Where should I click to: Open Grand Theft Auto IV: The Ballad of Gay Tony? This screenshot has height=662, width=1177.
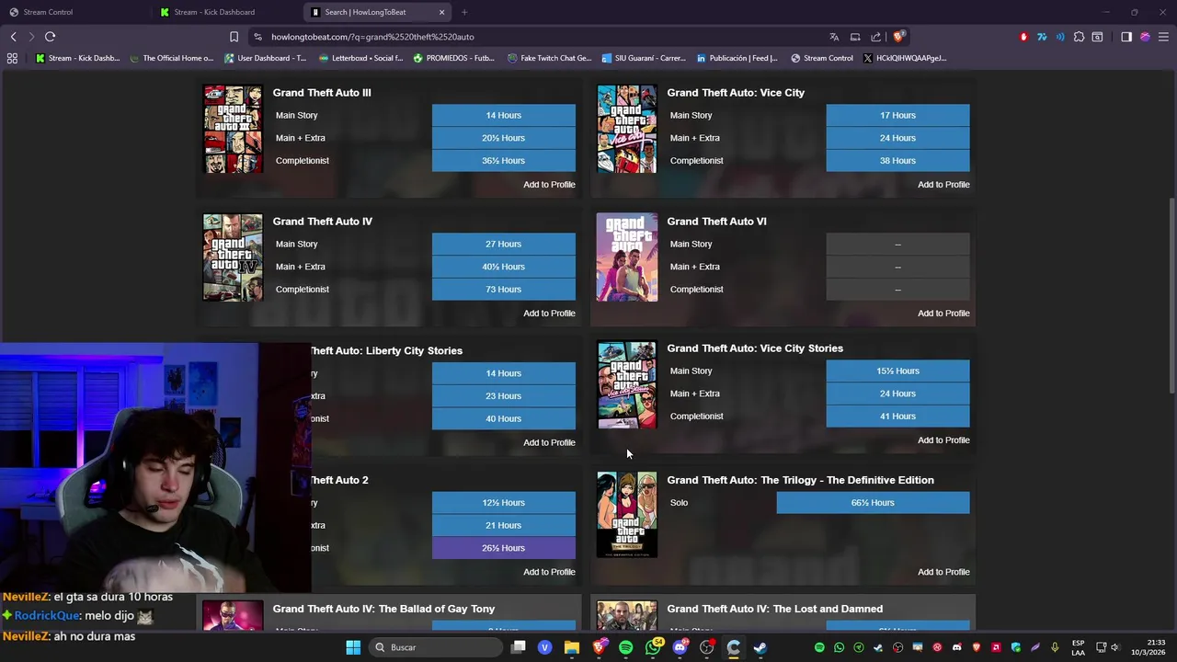(x=383, y=609)
